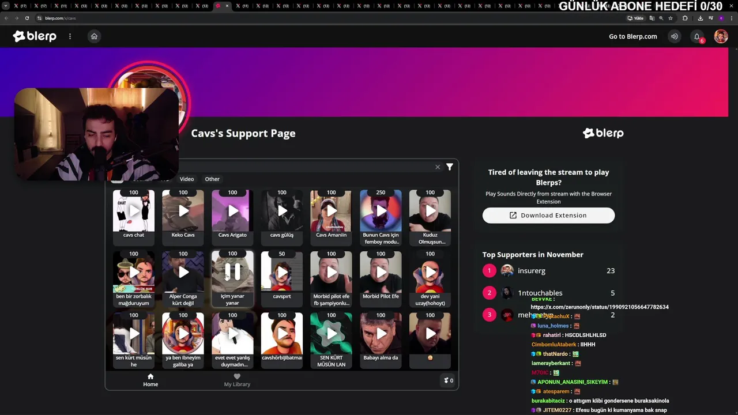
Task: Click the zoom magnifier icon in address bar
Action: coord(661,18)
